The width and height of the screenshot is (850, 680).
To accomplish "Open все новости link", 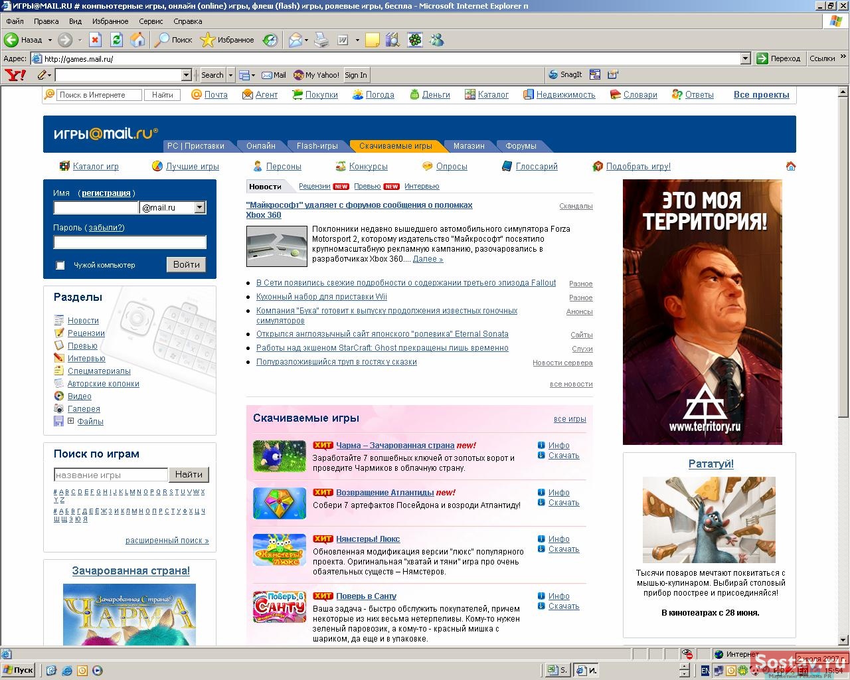I will (x=571, y=384).
